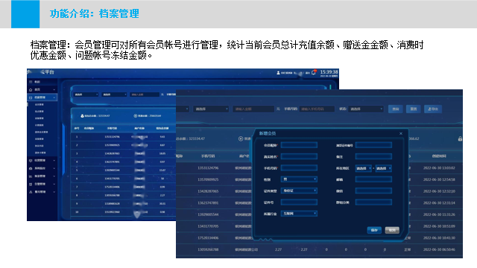477x268 pixels.
Task: Click the user avatar icon in the top bar
Action: pos(278,73)
